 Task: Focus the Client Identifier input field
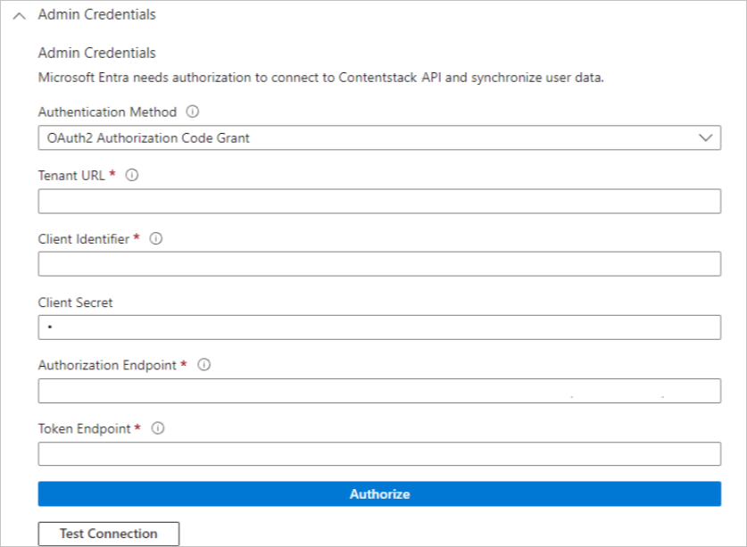tap(378, 264)
